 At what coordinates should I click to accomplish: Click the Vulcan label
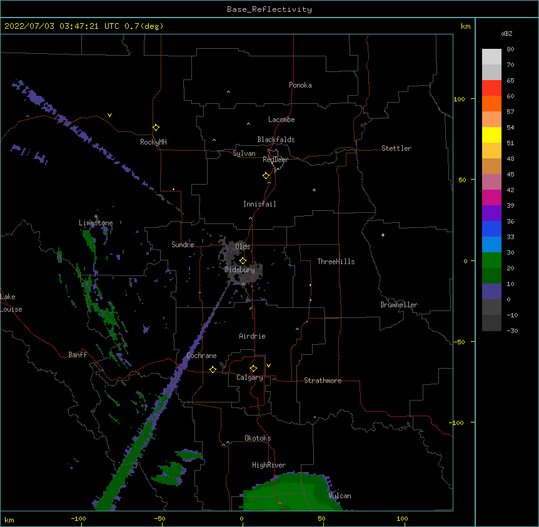point(340,496)
